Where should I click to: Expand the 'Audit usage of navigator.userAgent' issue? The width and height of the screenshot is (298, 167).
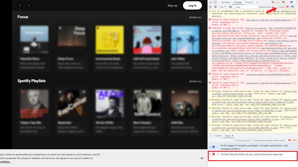coord(210,147)
